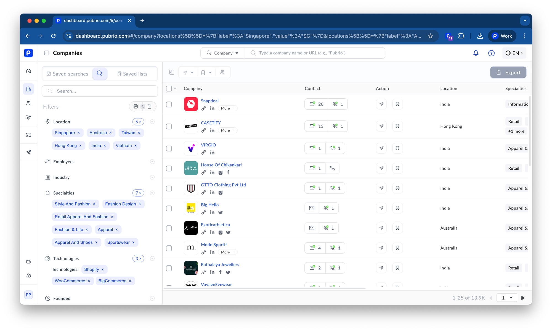The height and width of the screenshot is (331, 552).
Task: Remove the Singapore location chip
Action: tap(79, 133)
